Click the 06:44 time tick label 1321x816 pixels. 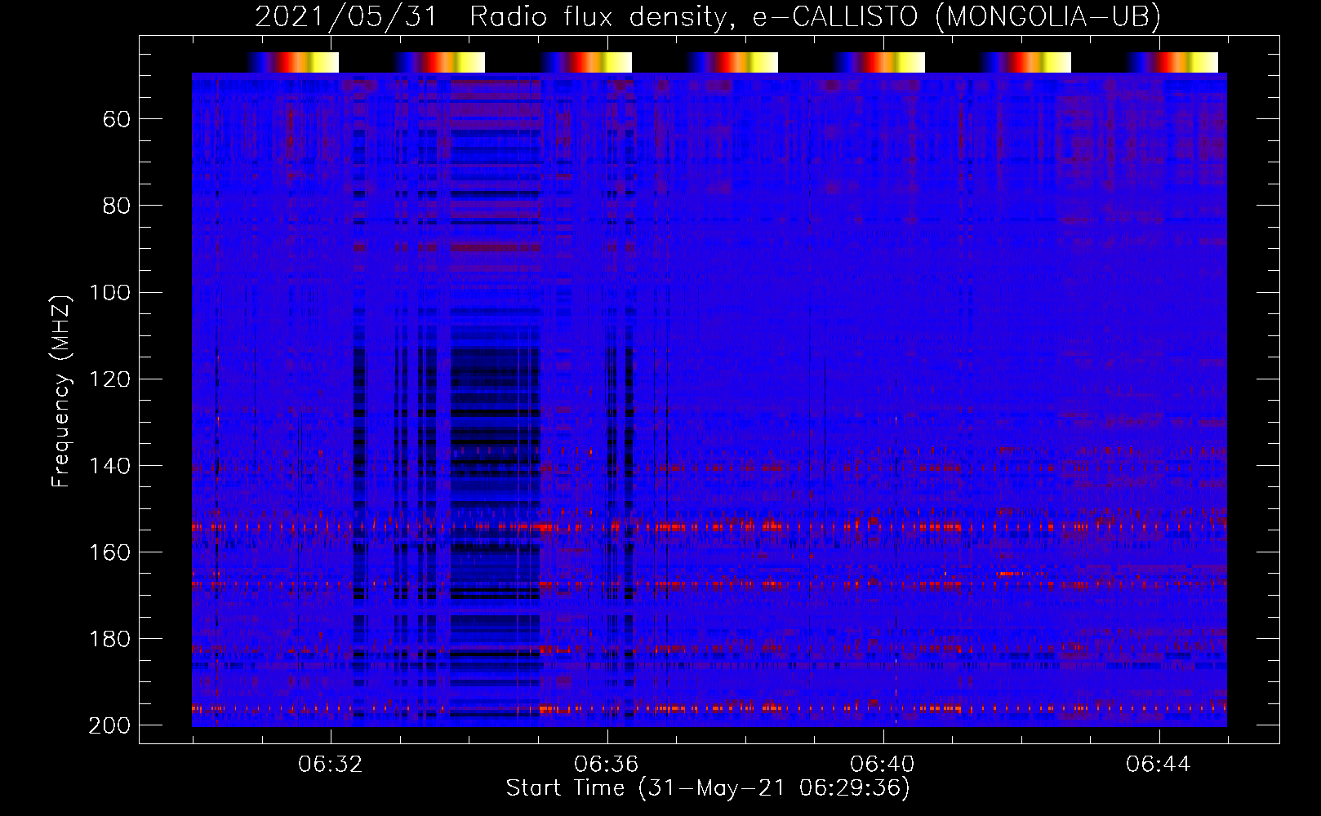(x=1159, y=765)
